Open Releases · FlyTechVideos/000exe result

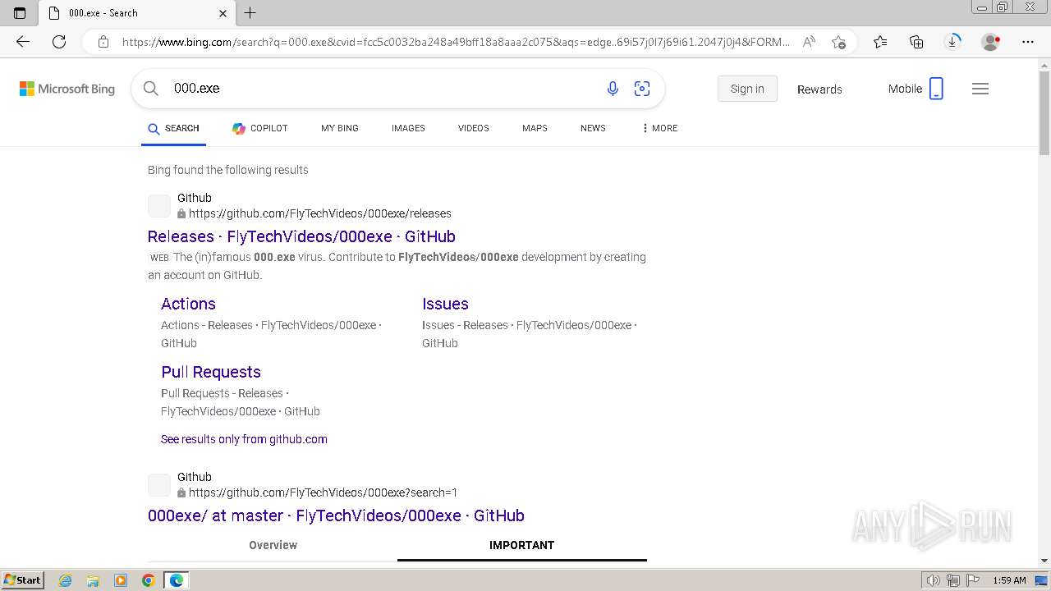coord(301,236)
